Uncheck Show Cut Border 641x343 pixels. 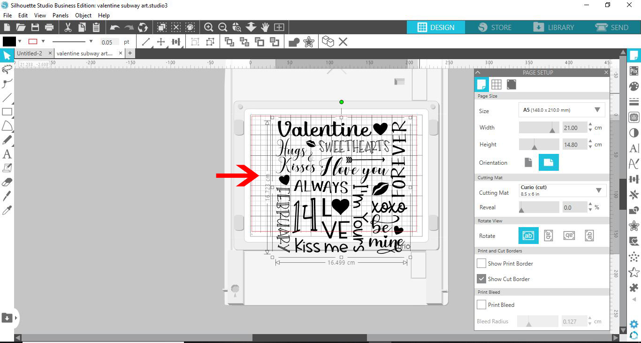point(481,279)
